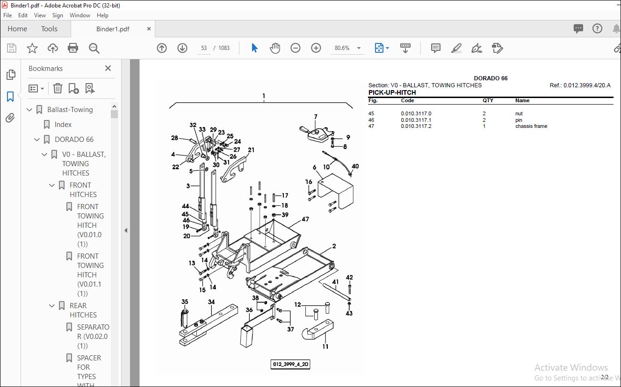Collapse the Ballast-Towing bookmark
Image resolution: width=621 pixels, height=387 pixels.
30,110
